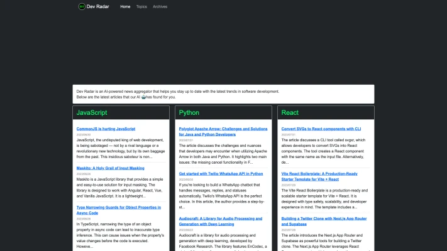Open 'Audiocraft: A Library for Audio Processing' link

(x=221, y=222)
